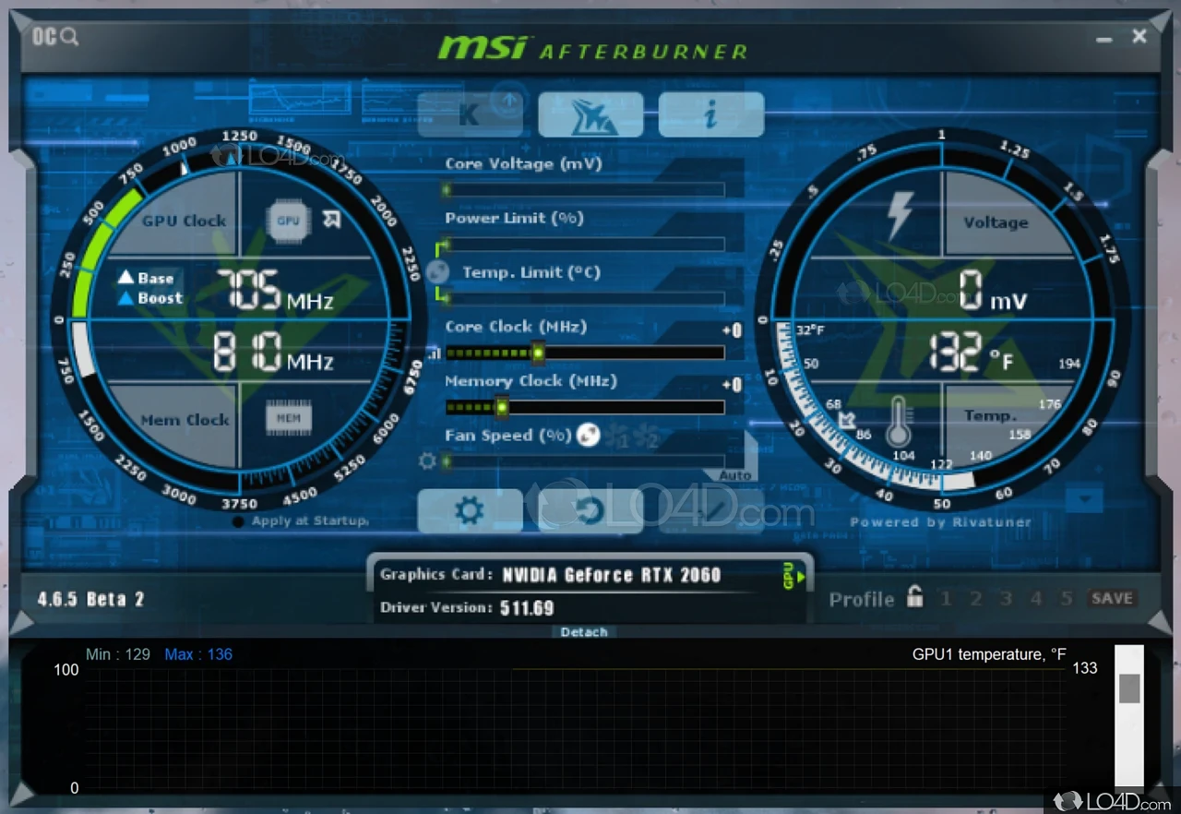Click the Voltage gauge label
Viewport: 1181px width, 814px height.
996,222
